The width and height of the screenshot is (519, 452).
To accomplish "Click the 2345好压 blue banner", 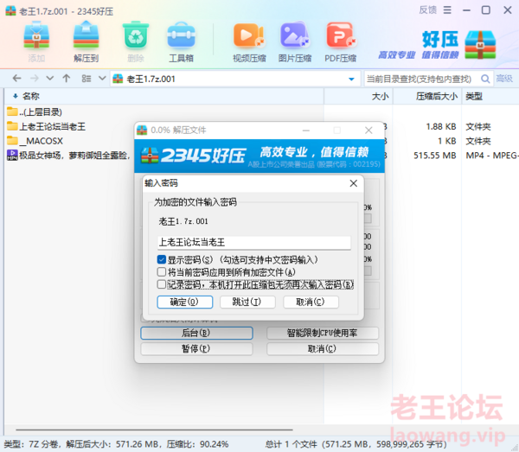I will click(x=259, y=156).
